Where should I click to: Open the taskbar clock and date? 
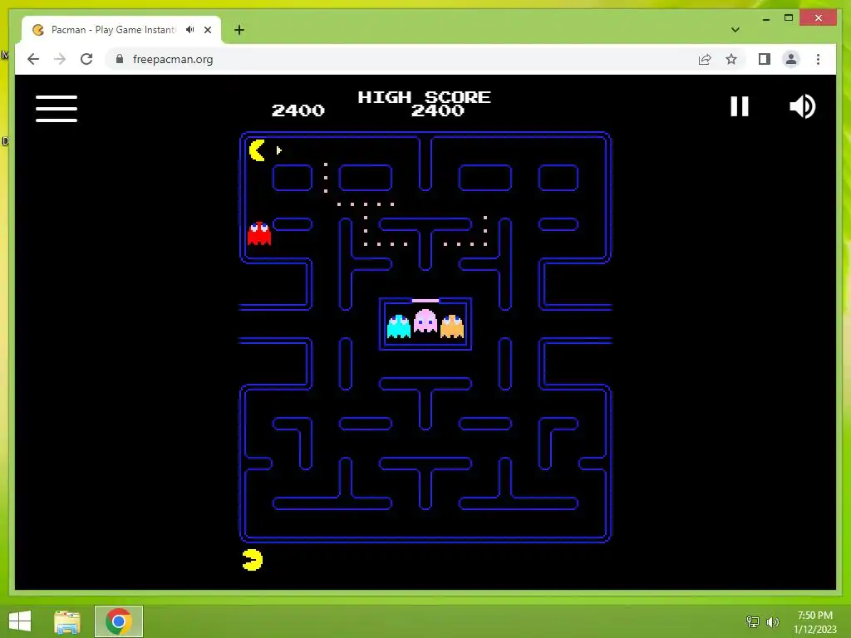814,622
